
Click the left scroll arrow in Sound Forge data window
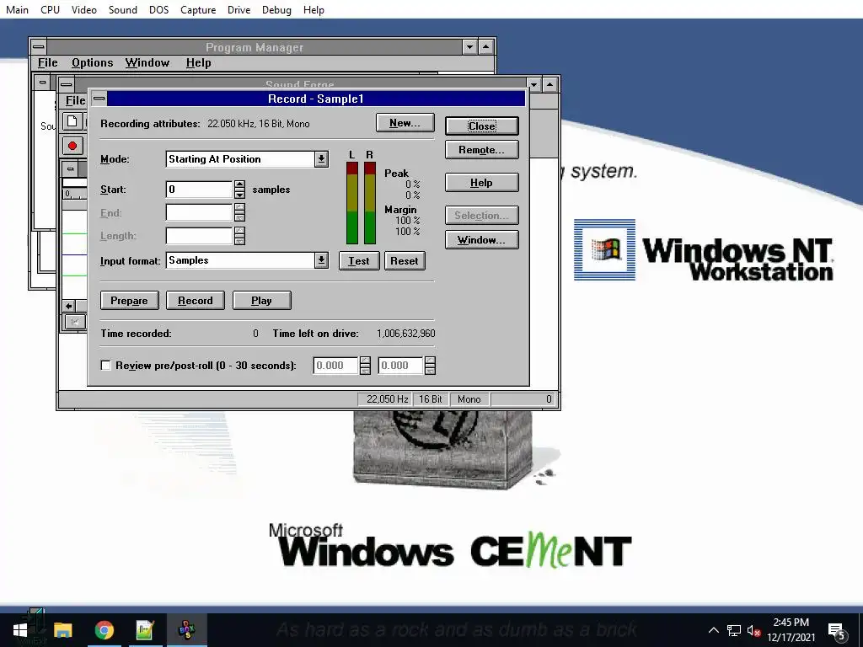(x=69, y=307)
